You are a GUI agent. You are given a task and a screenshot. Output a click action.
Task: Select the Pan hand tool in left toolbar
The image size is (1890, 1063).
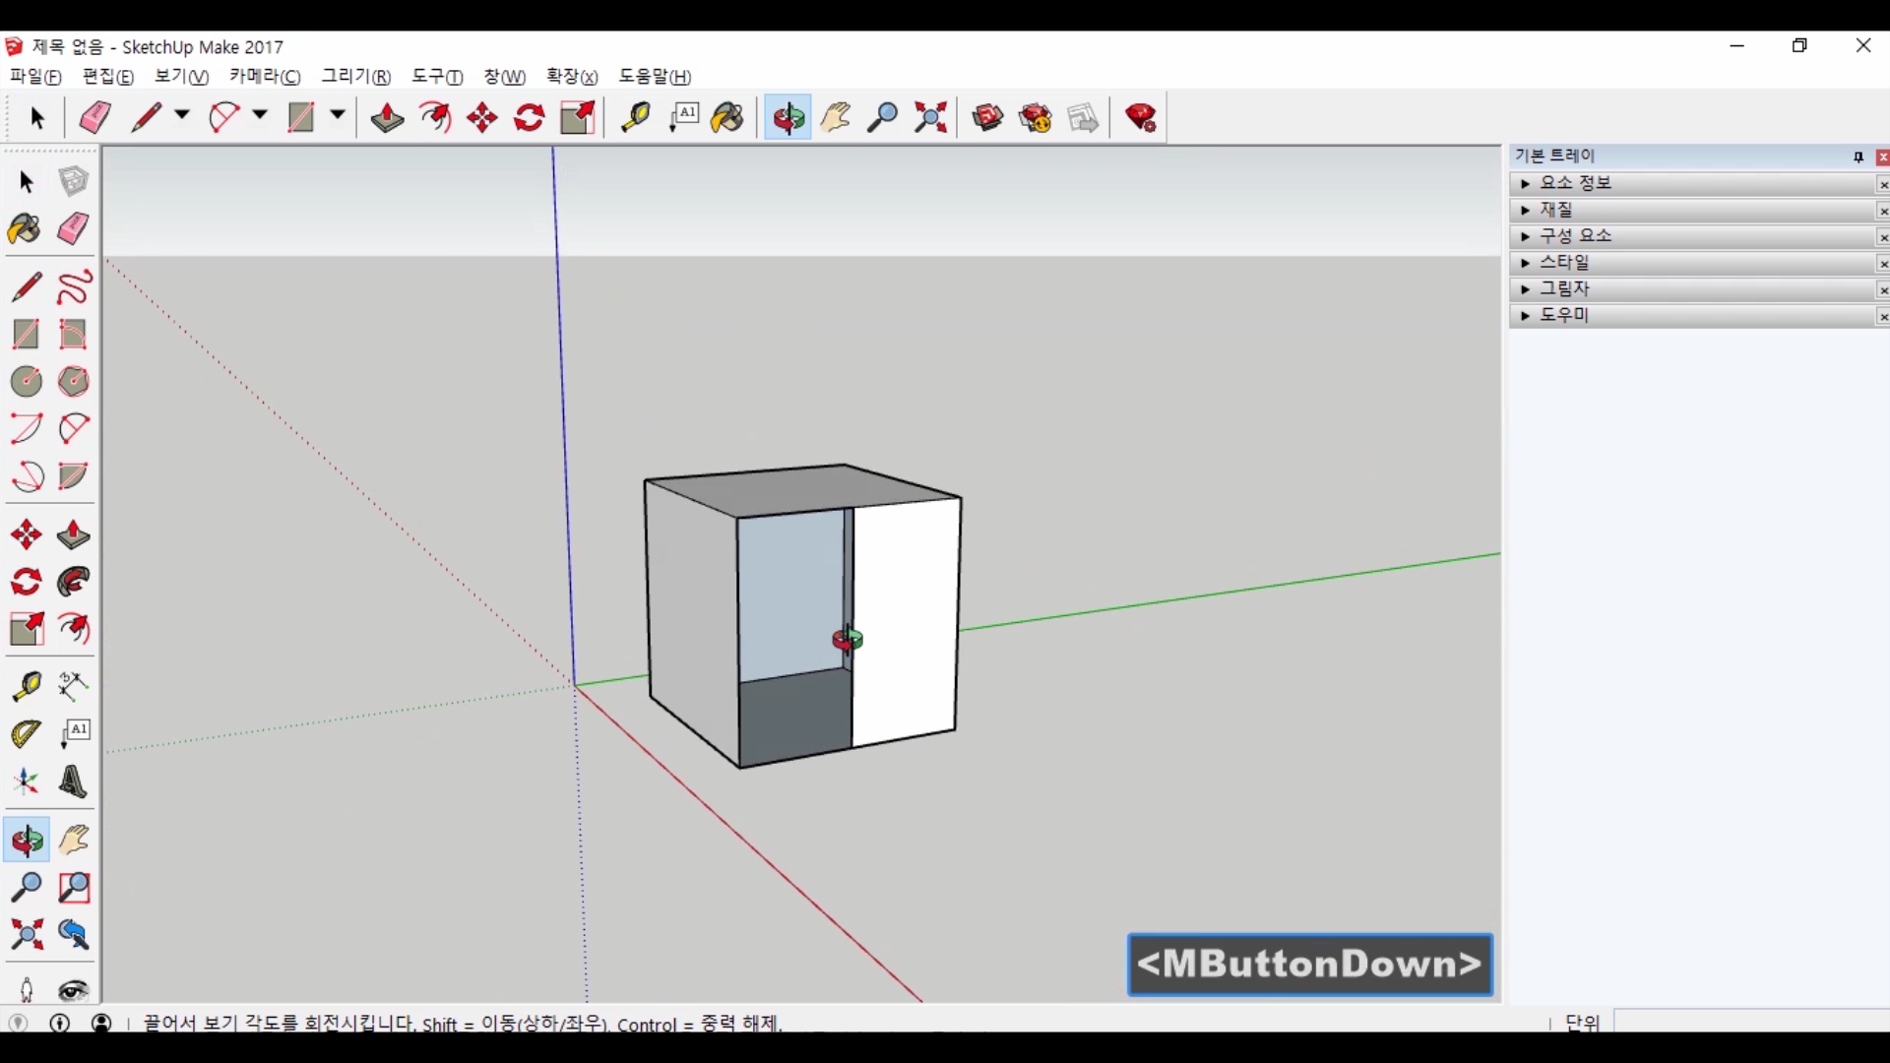[74, 840]
